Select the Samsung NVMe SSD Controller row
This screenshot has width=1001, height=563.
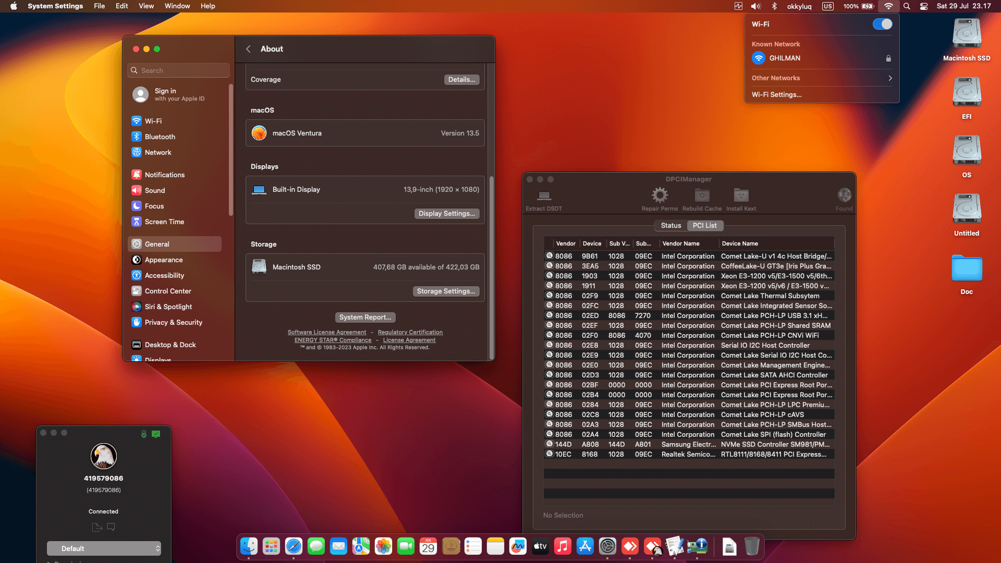[x=689, y=445]
